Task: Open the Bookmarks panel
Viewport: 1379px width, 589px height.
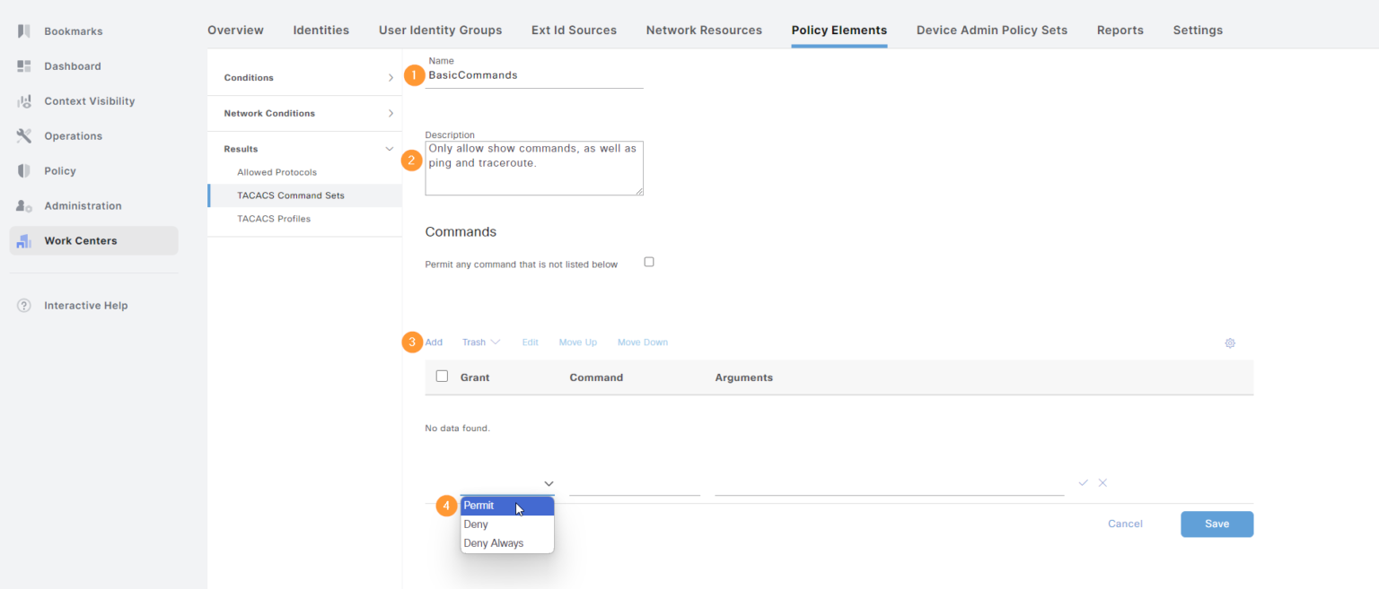Action: point(72,30)
